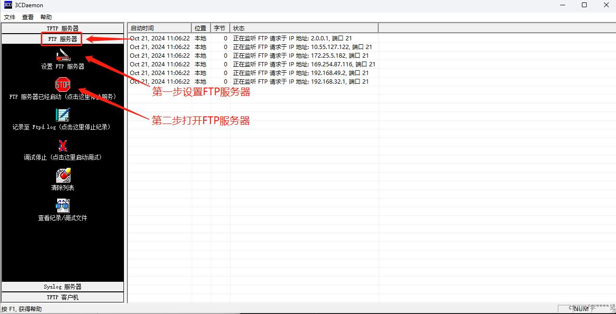Click the 调试停止 red X icon
The width and height of the screenshot is (616, 314).
(x=63, y=146)
